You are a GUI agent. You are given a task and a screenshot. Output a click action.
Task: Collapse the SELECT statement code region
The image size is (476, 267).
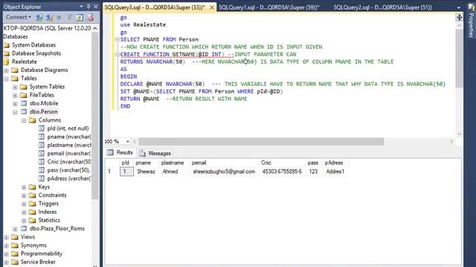pos(118,39)
